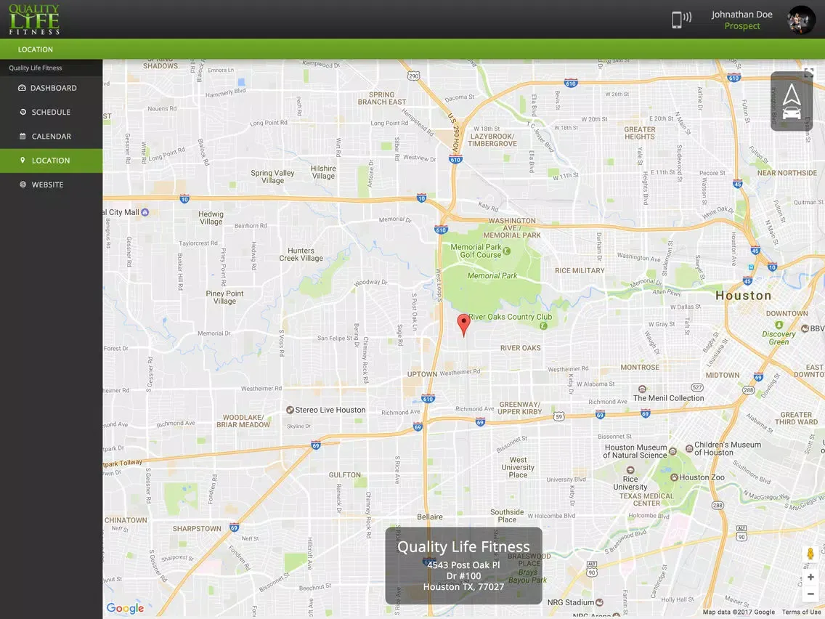Click the Spring Valley Village label

click(272, 177)
